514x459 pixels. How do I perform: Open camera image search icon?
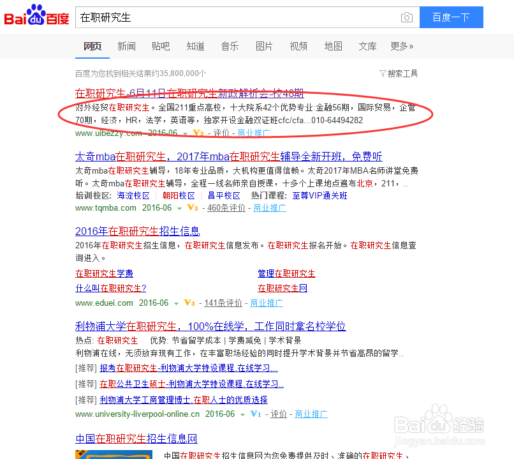[407, 17]
